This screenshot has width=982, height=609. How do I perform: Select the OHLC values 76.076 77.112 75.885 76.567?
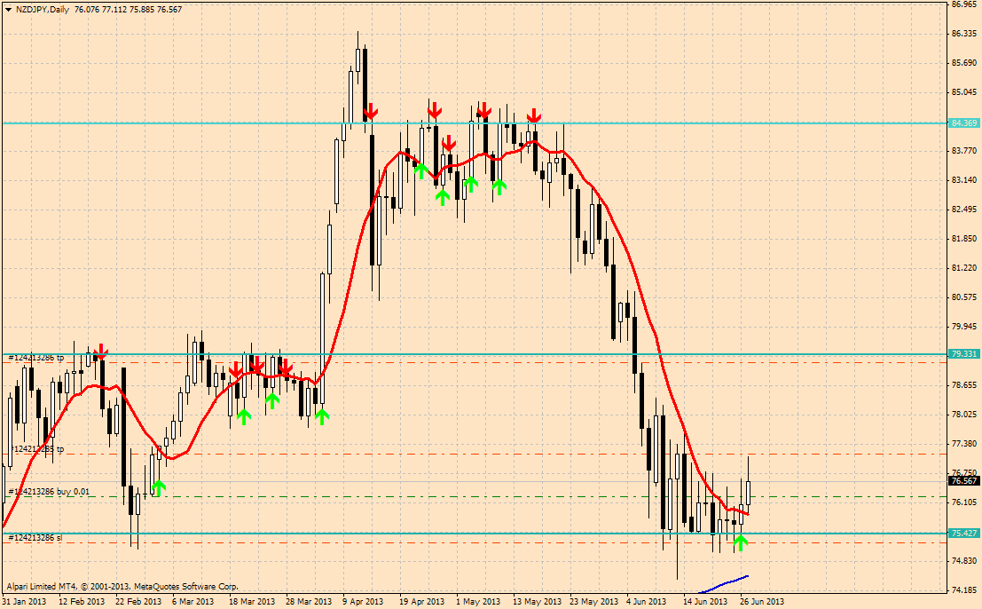point(128,10)
